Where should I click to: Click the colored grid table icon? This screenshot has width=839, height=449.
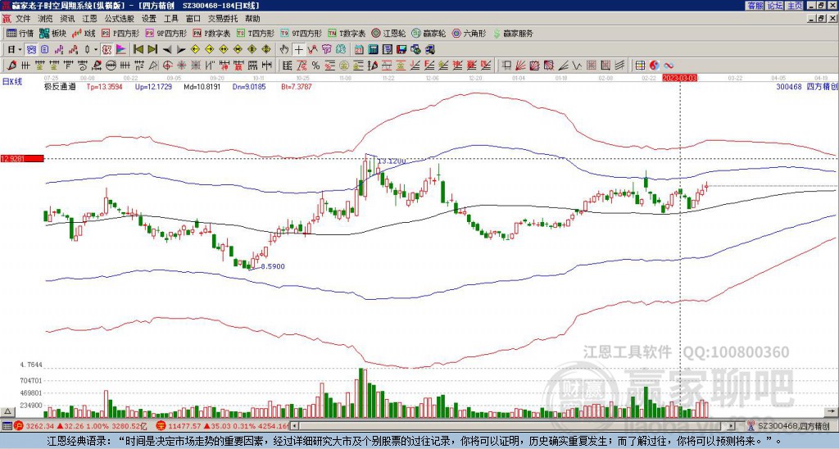point(640,66)
